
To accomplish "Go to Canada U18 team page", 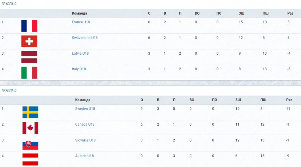I will click(85, 125).
